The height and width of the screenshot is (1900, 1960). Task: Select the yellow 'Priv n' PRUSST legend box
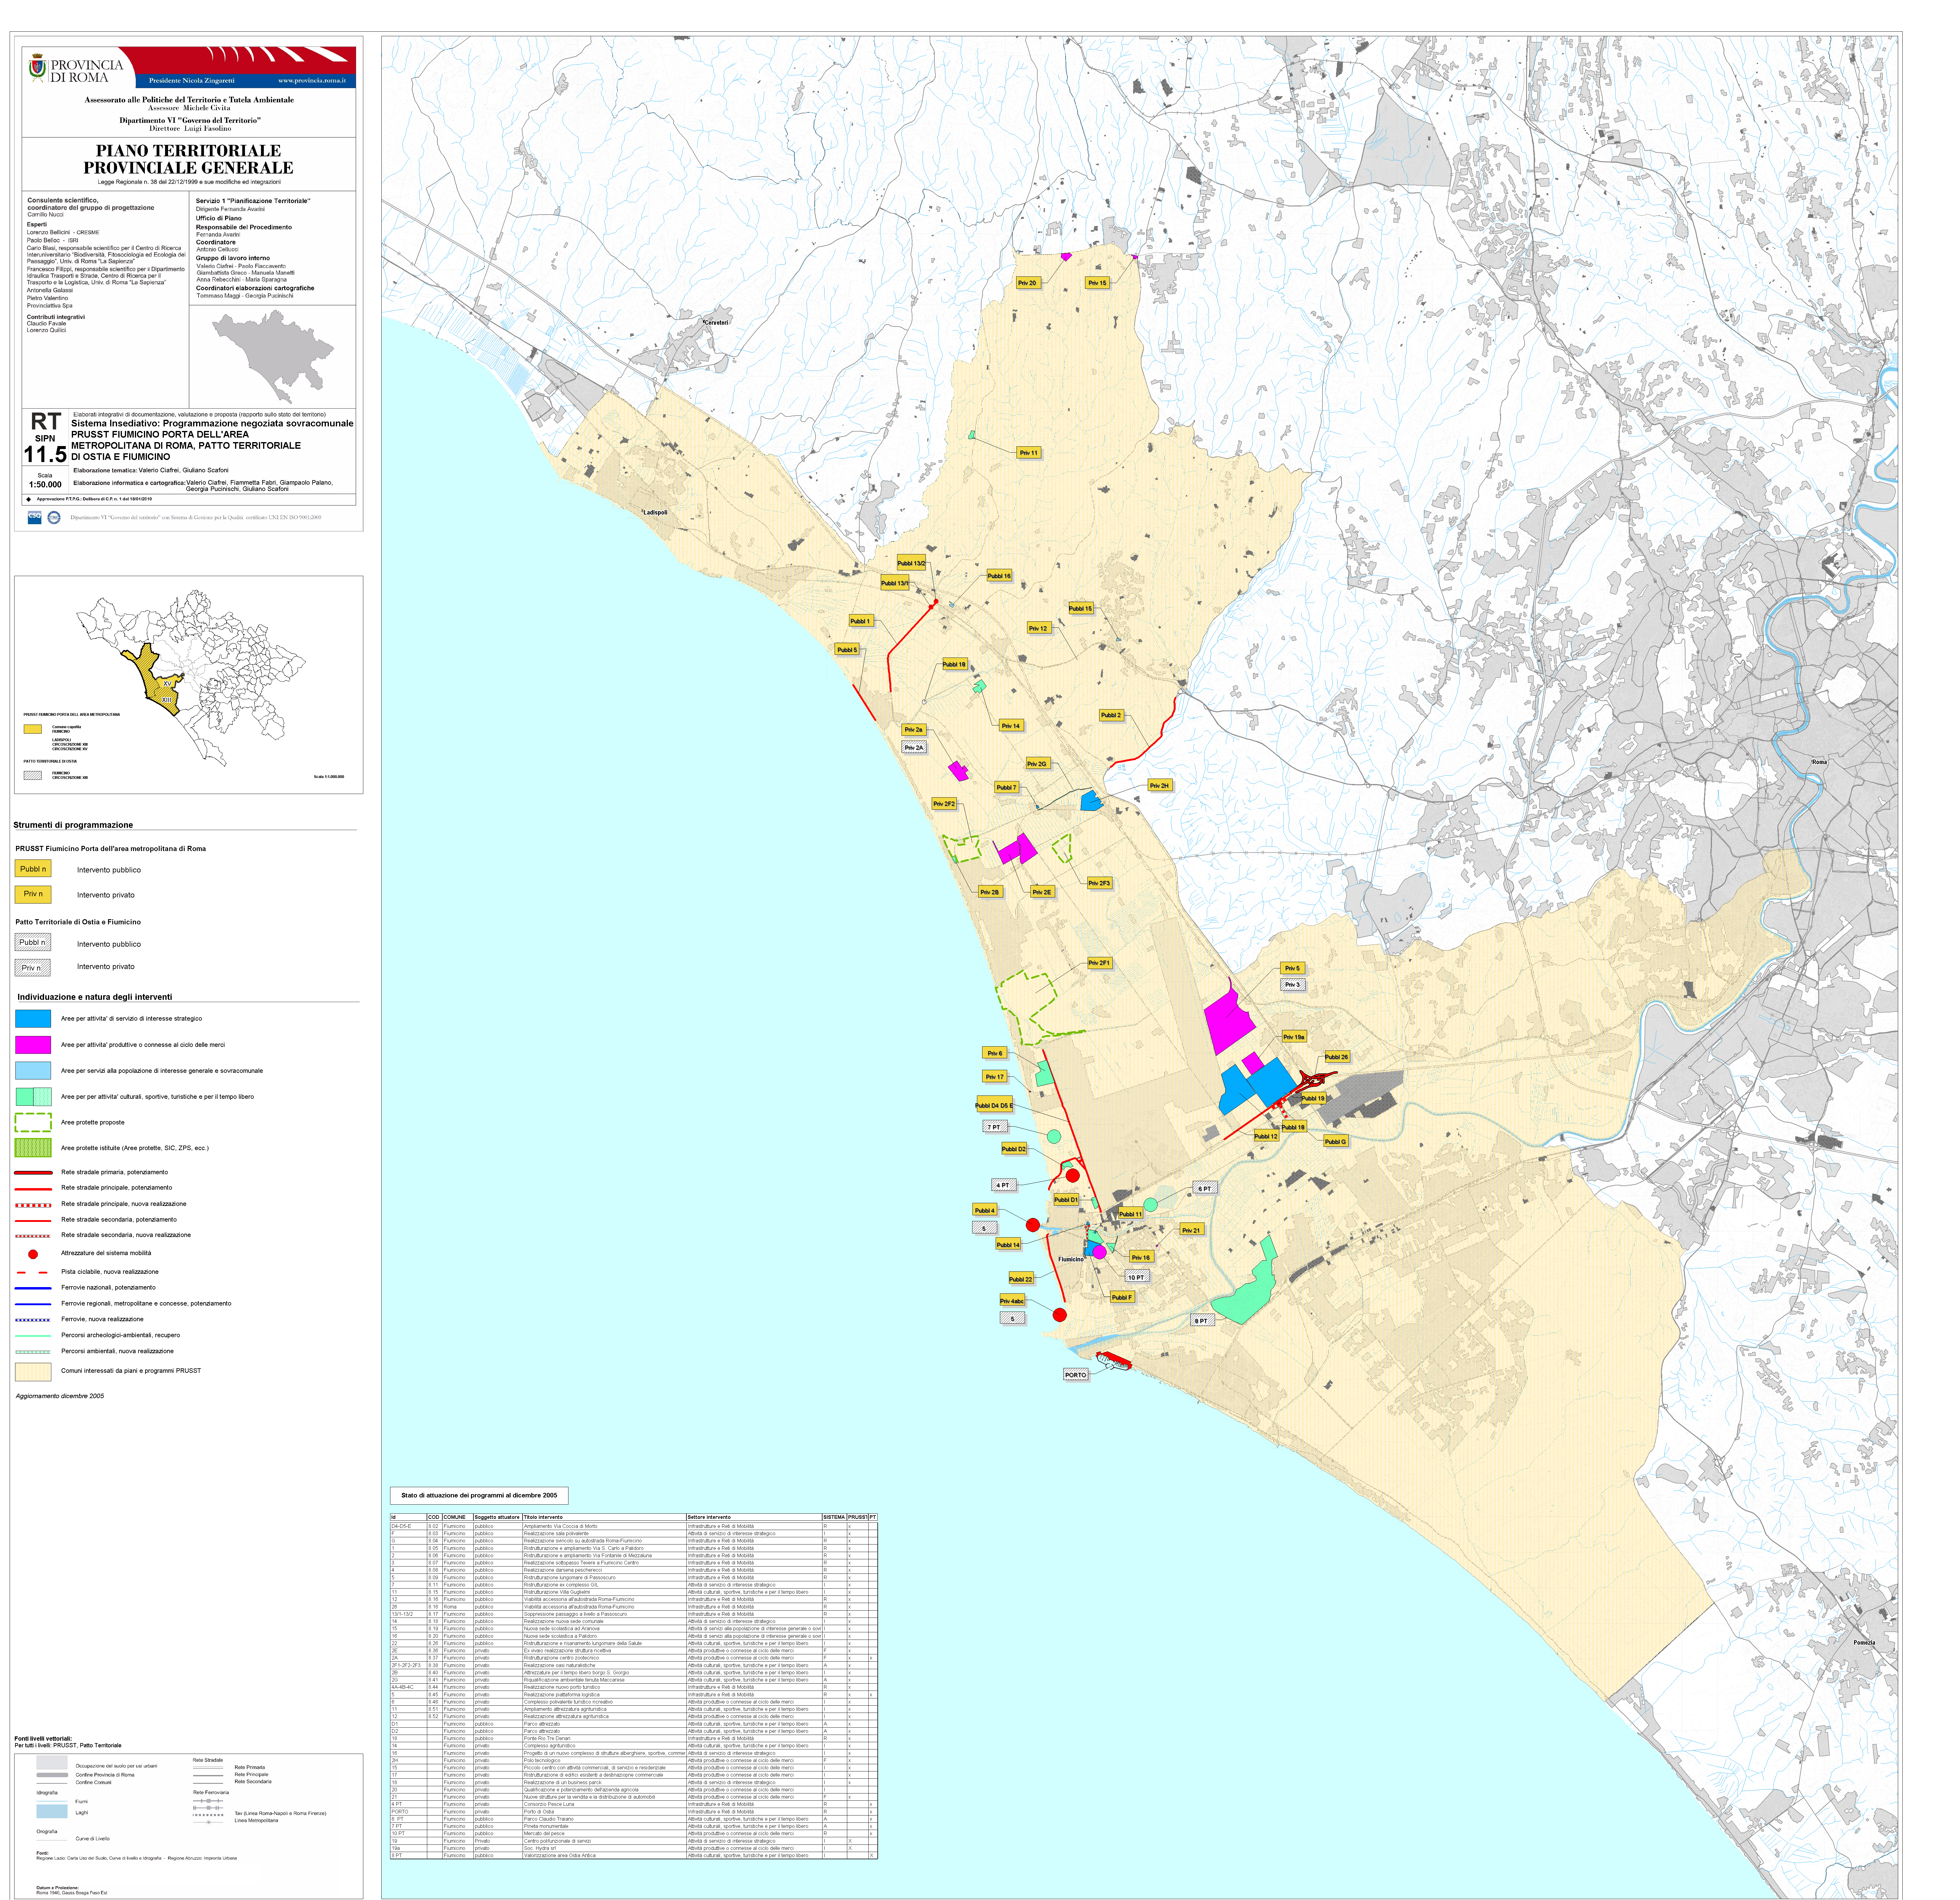pyautogui.click(x=33, y=894)
